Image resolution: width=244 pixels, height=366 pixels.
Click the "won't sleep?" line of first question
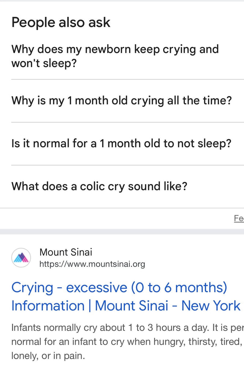pyautogui.click(x=44, y=63)
